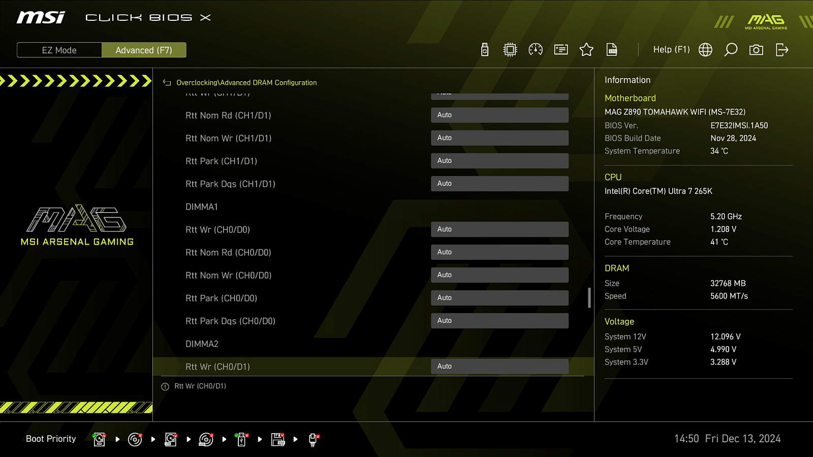Screen dimensions: 813x457
Task: Open the M-Flash USB update icon
Action: (x=485, y=50)
